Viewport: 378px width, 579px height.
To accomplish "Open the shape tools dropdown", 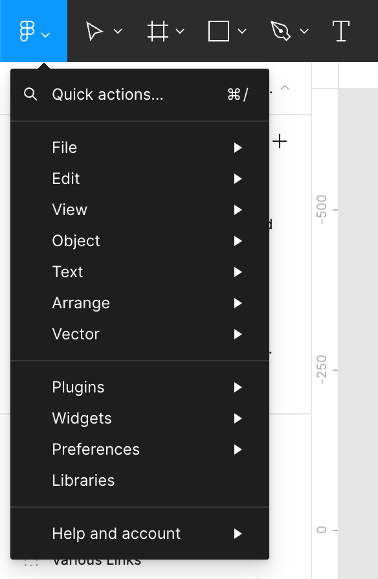I will click(243, 32).
